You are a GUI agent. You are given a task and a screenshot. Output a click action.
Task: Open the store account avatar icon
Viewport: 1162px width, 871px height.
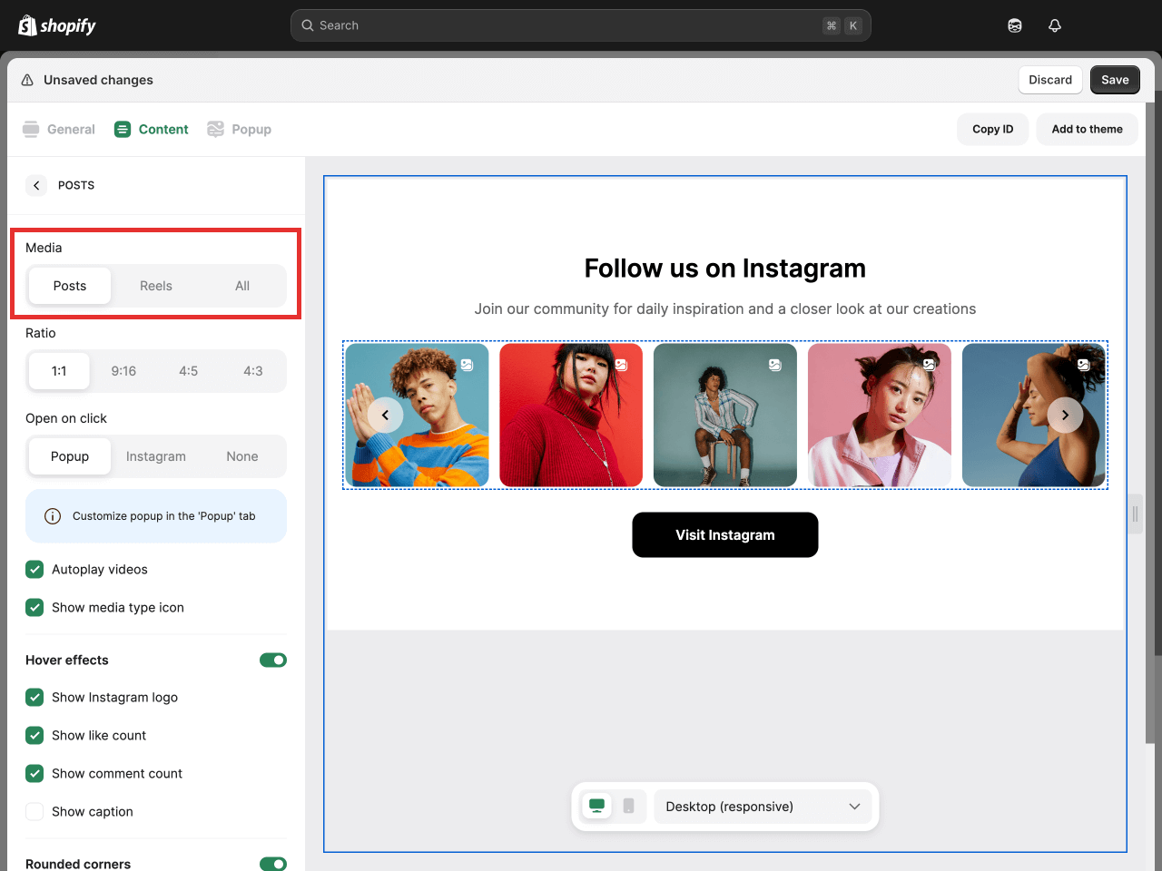(1015, 25)
